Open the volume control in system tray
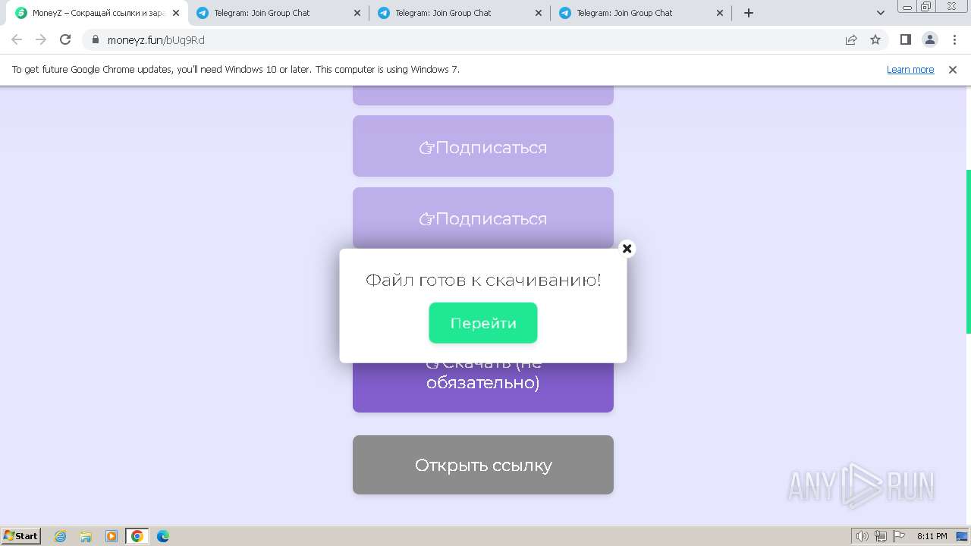Image resolution: width=971 pixels, height=546 pixels. point(863,536)
